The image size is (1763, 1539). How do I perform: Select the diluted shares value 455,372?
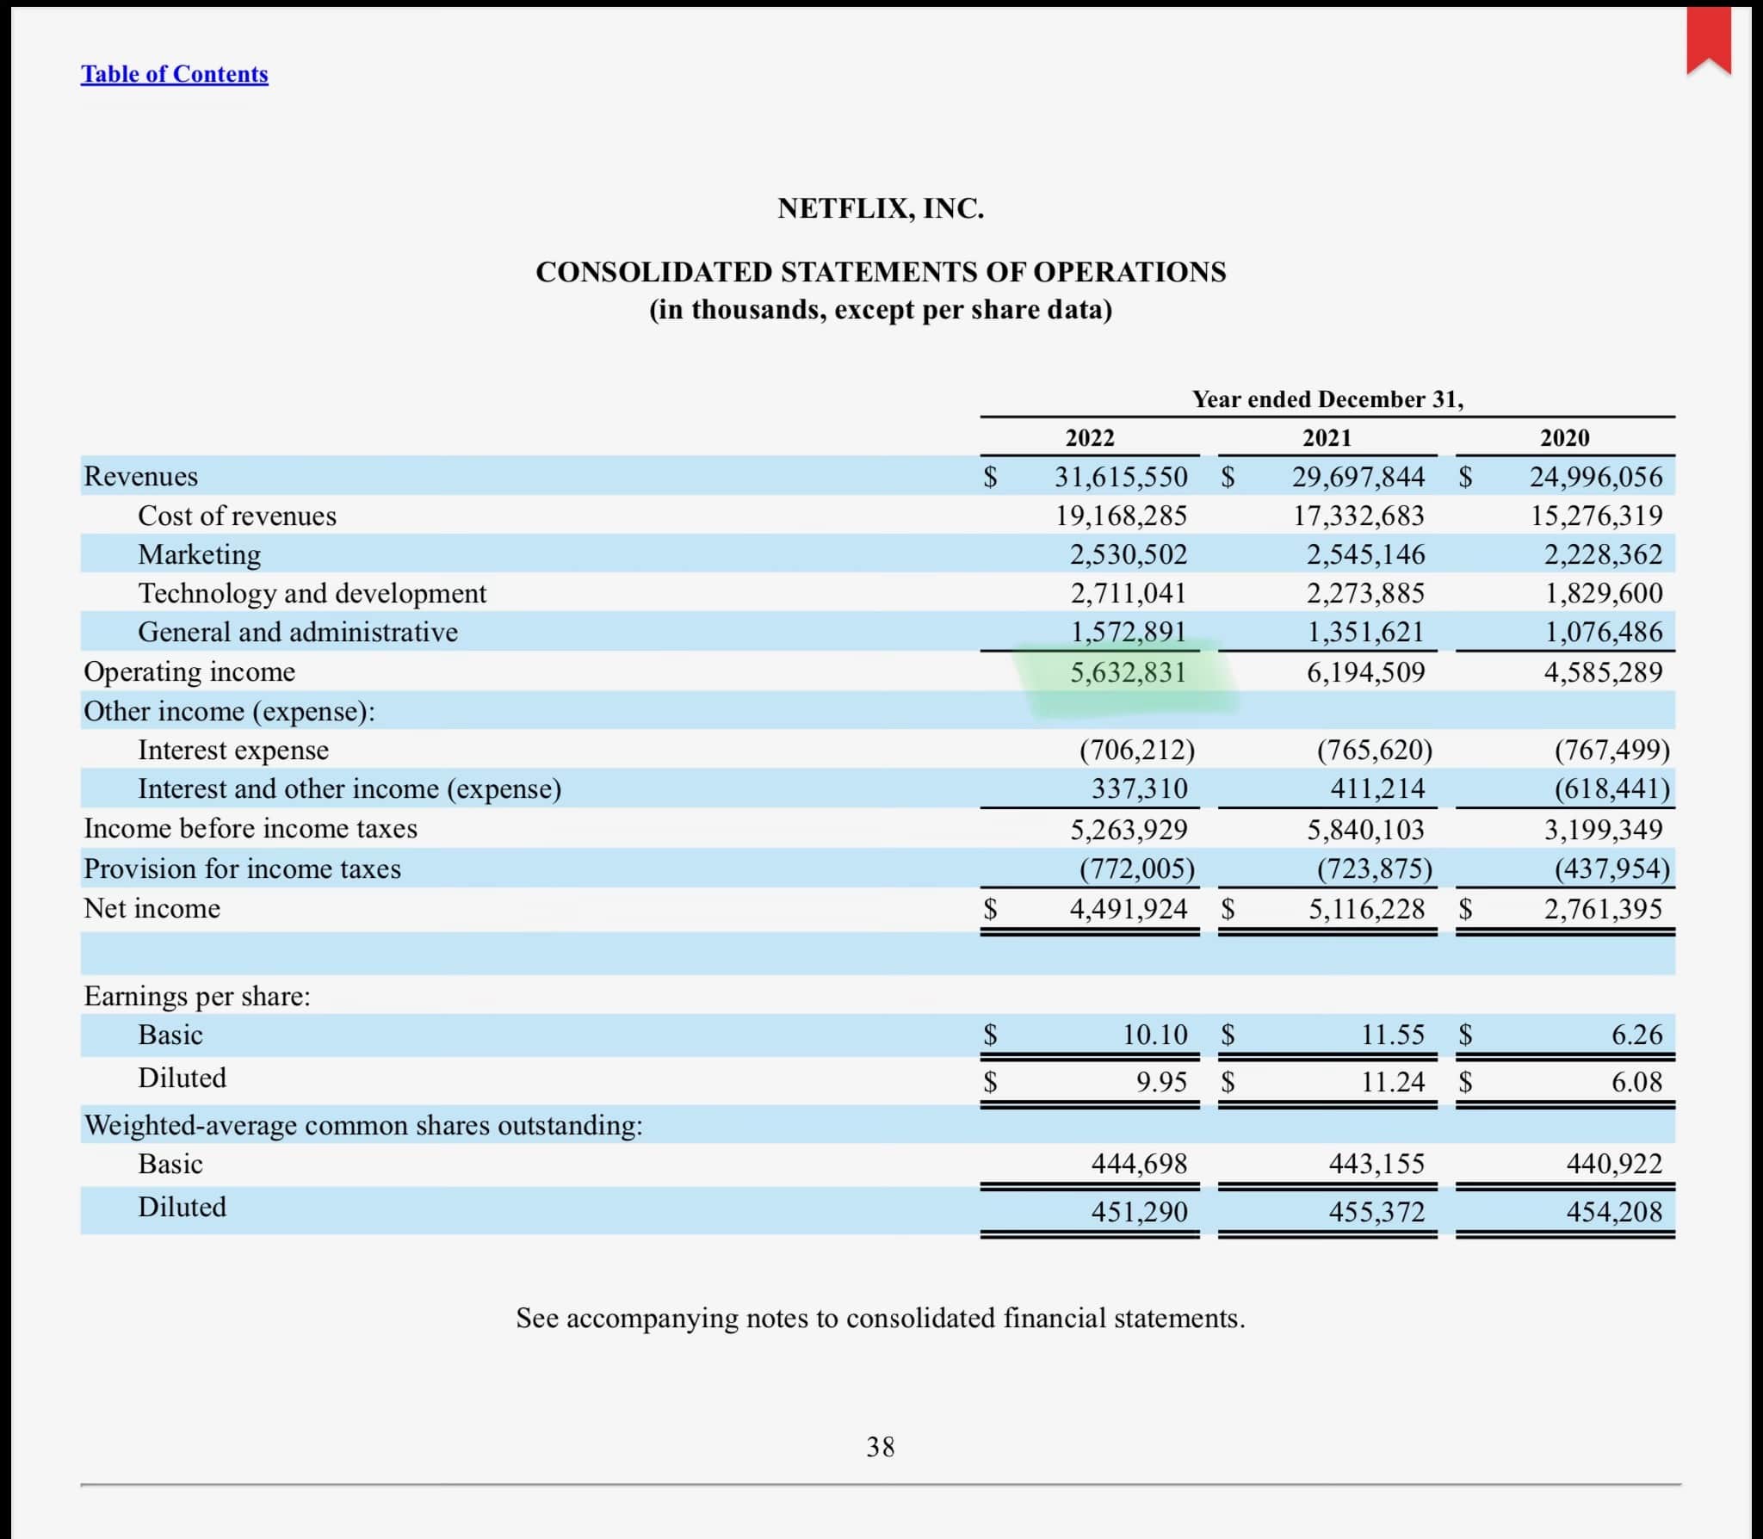pos(1376,1212)
